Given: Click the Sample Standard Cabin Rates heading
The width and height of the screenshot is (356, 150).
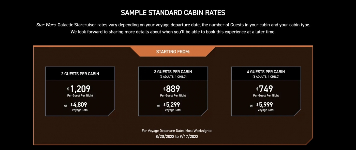Looking at the screenshot, I should coord(173,13).
